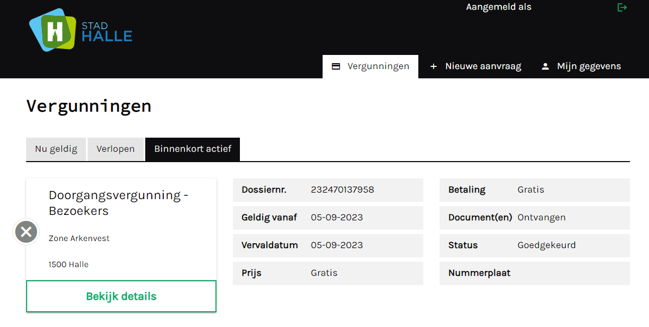Start a Nieuwe aanvraag
This screenshot has height=327, width=649.
tap(482, 66)
